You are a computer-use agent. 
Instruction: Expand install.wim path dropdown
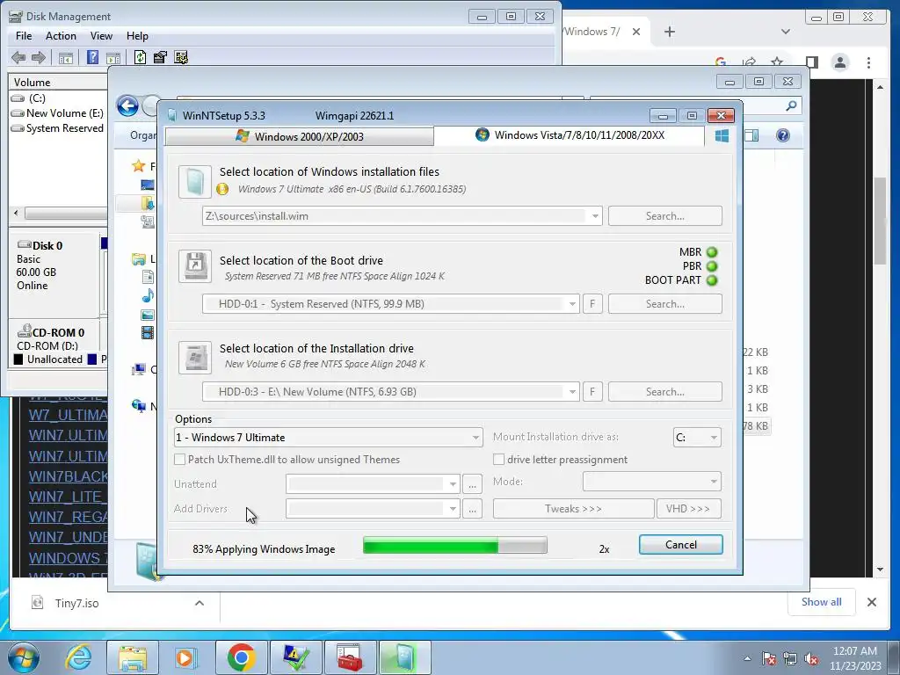(x=595, y=216)
